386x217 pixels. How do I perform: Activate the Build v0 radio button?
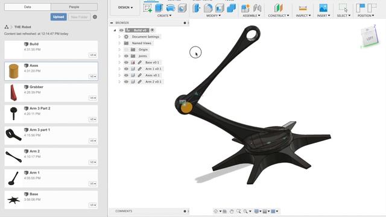153,30
